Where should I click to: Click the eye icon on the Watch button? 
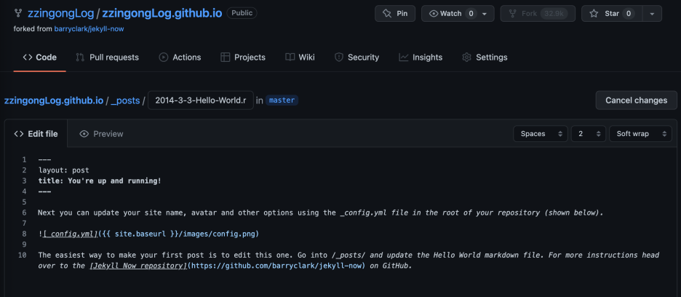(434, 14)
